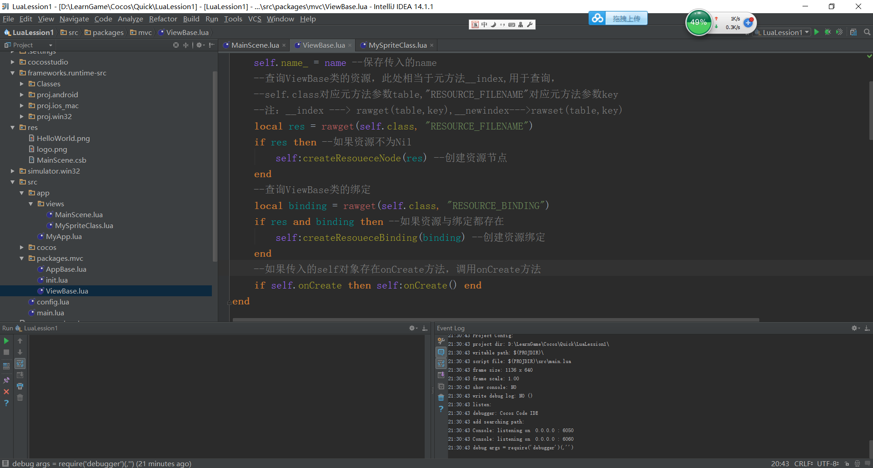
Task: Open the Navigate menu
Action: [74, 19]
